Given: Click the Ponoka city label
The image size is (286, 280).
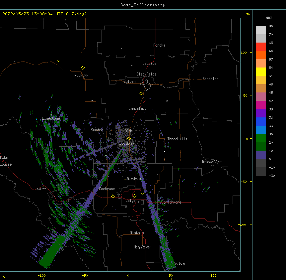Looking at the screenshot, I should pyautogui.click(x=159, y=45).
